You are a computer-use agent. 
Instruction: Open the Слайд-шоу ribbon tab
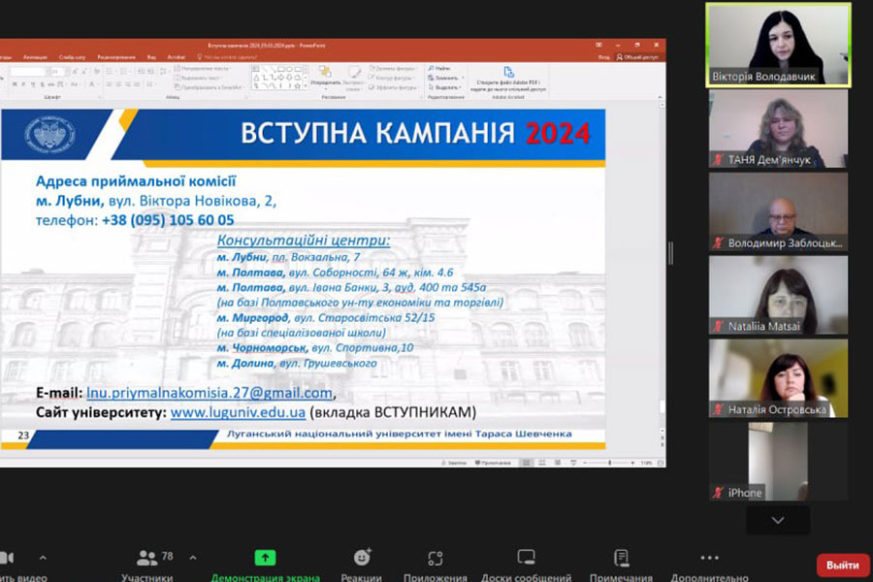73,57
